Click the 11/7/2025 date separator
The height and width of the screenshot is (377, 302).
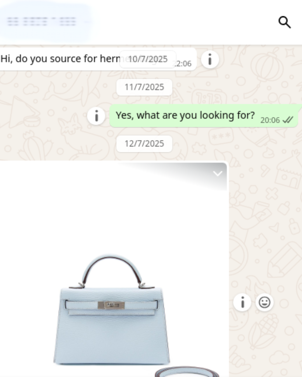(x=144, y=87)
